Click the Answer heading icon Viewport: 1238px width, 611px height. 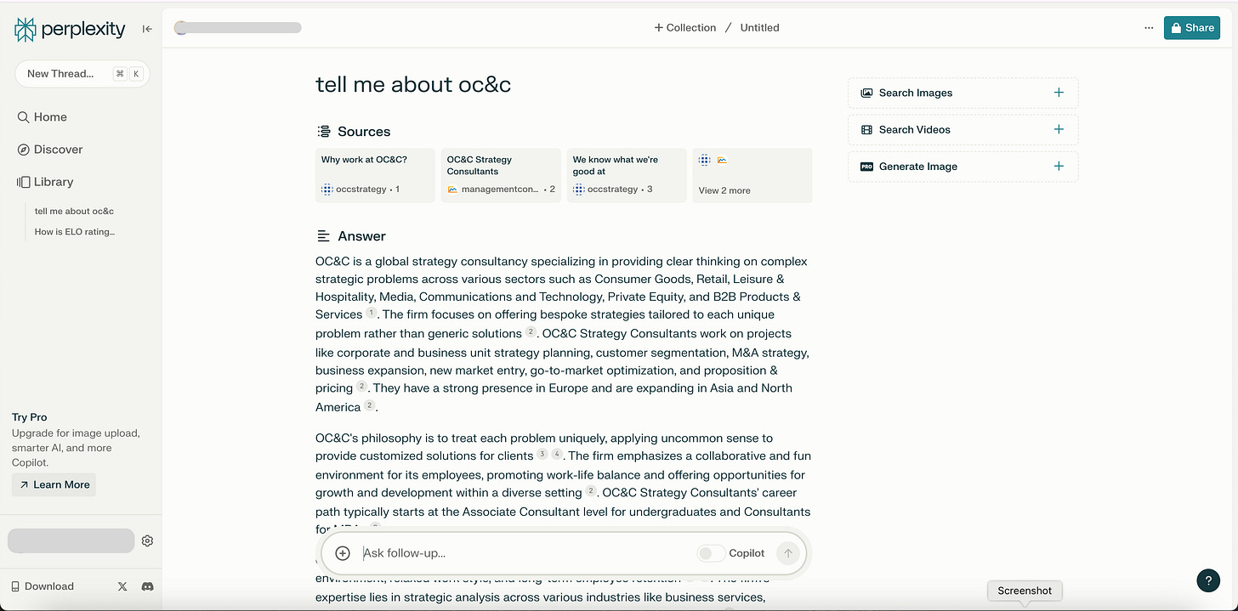click(x=323, y=236)
